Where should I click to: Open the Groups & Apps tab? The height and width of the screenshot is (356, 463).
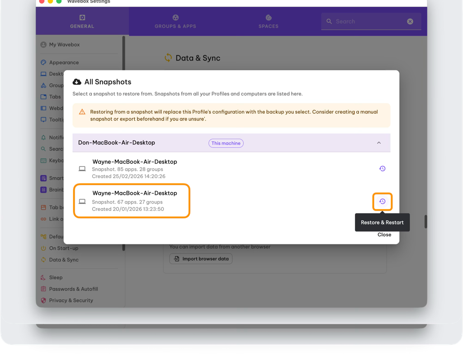(x=175, y=21)
